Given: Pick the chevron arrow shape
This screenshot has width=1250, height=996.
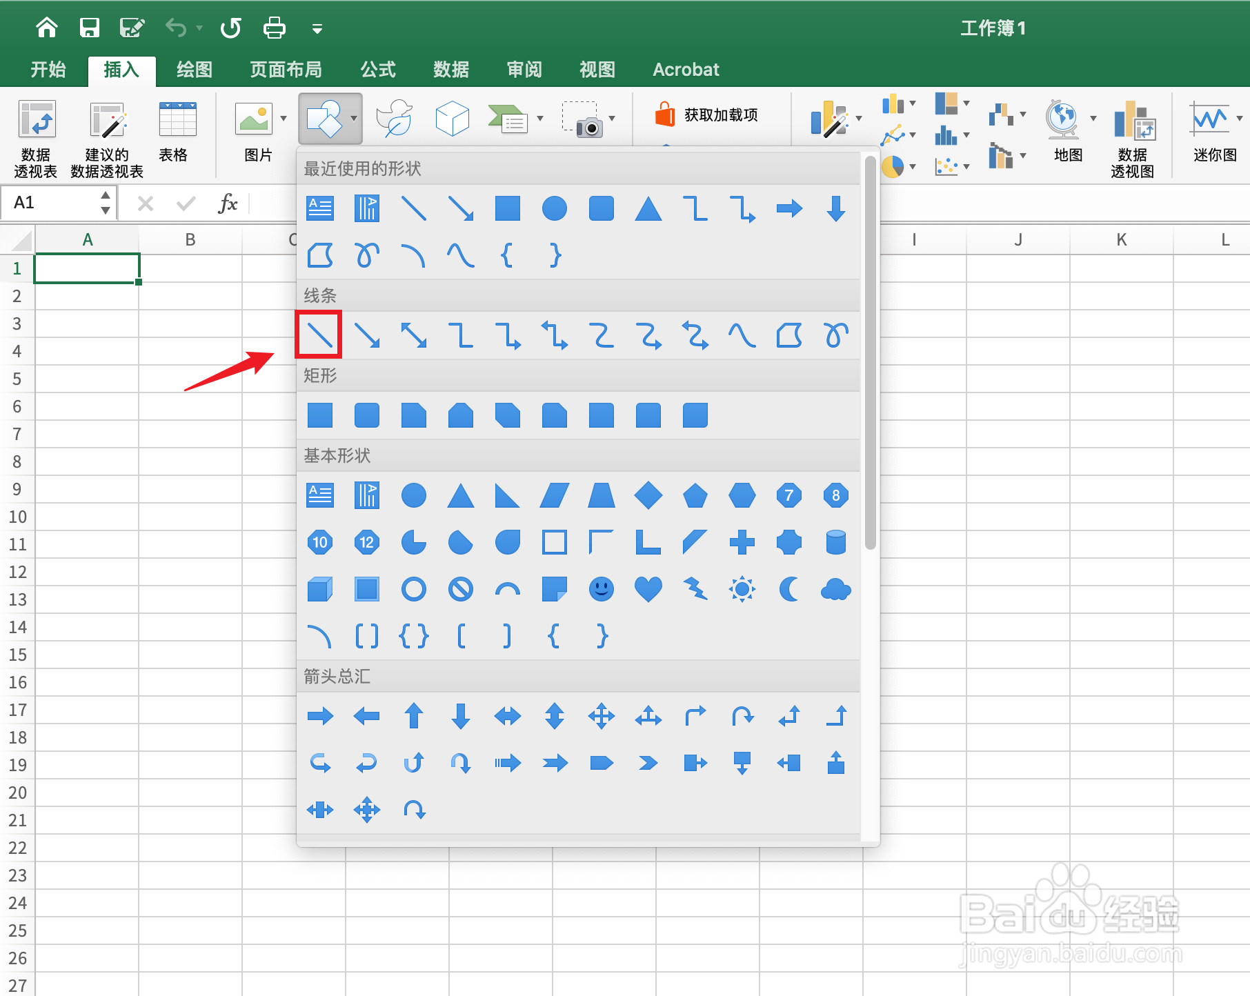Looking at the screenshot, I should [x=648, y=763].
